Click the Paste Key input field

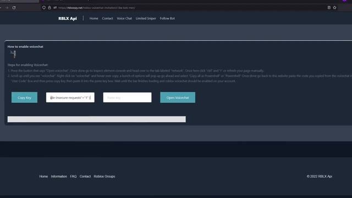click(127, 97)
